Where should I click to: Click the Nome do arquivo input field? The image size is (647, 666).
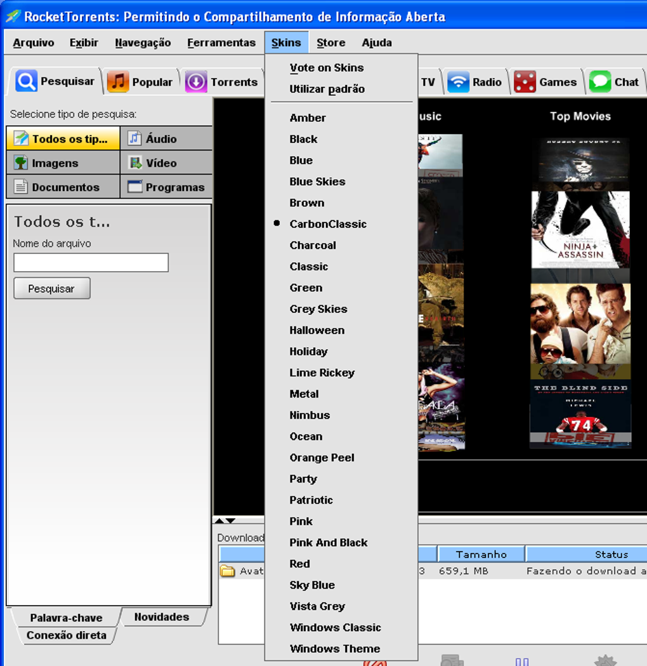tap(91, 262)
